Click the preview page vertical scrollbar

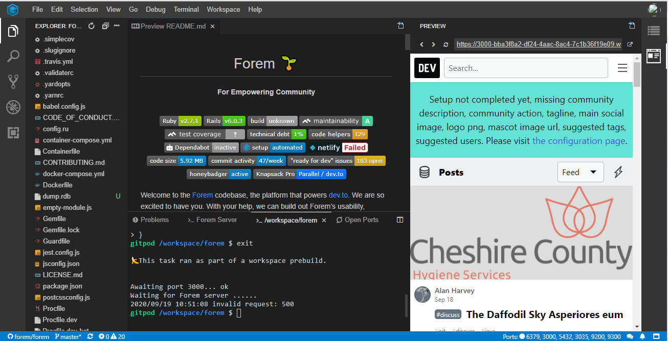637,74
